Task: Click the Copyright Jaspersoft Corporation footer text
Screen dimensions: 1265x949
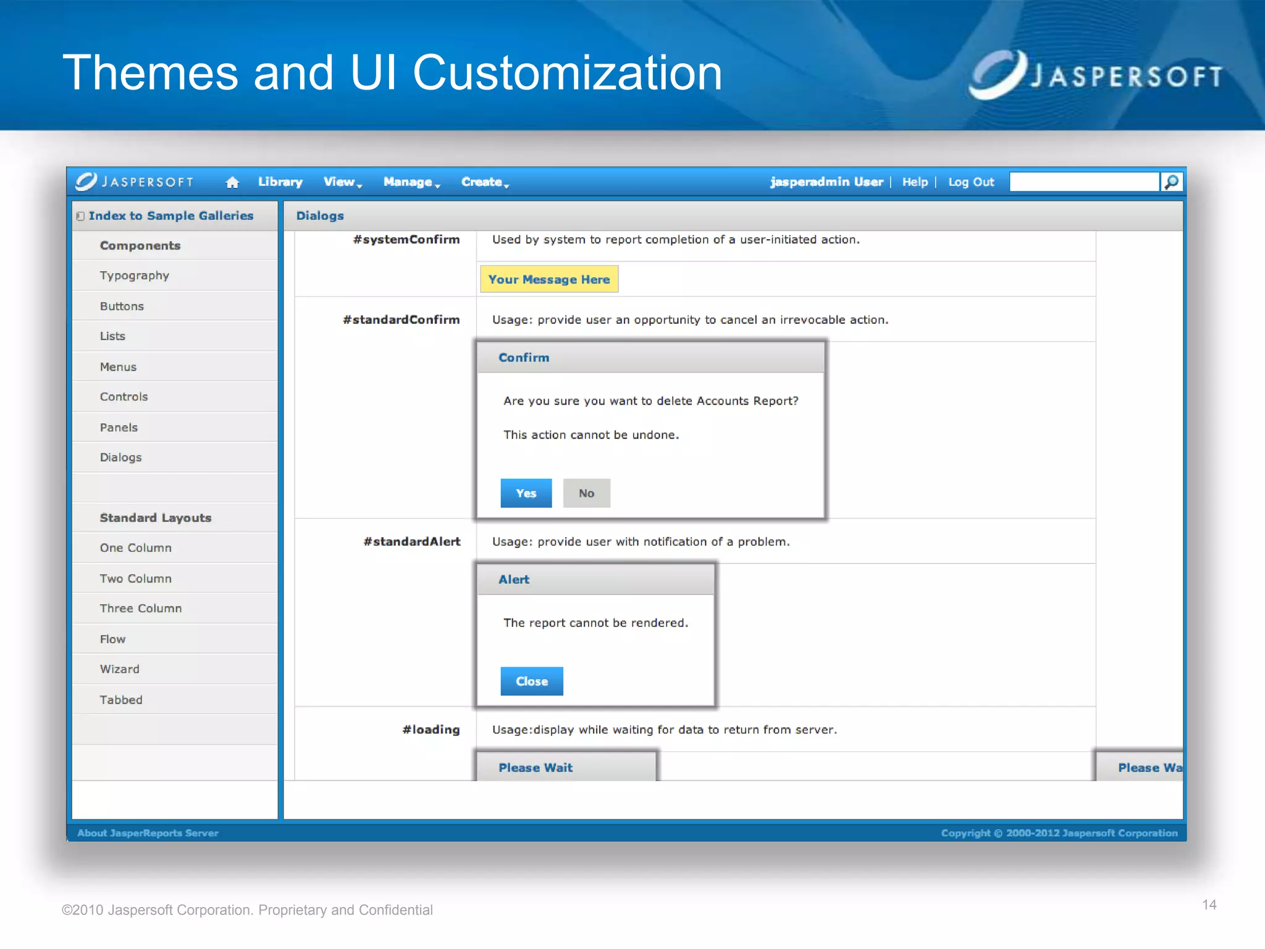Action: (1059, 833)
